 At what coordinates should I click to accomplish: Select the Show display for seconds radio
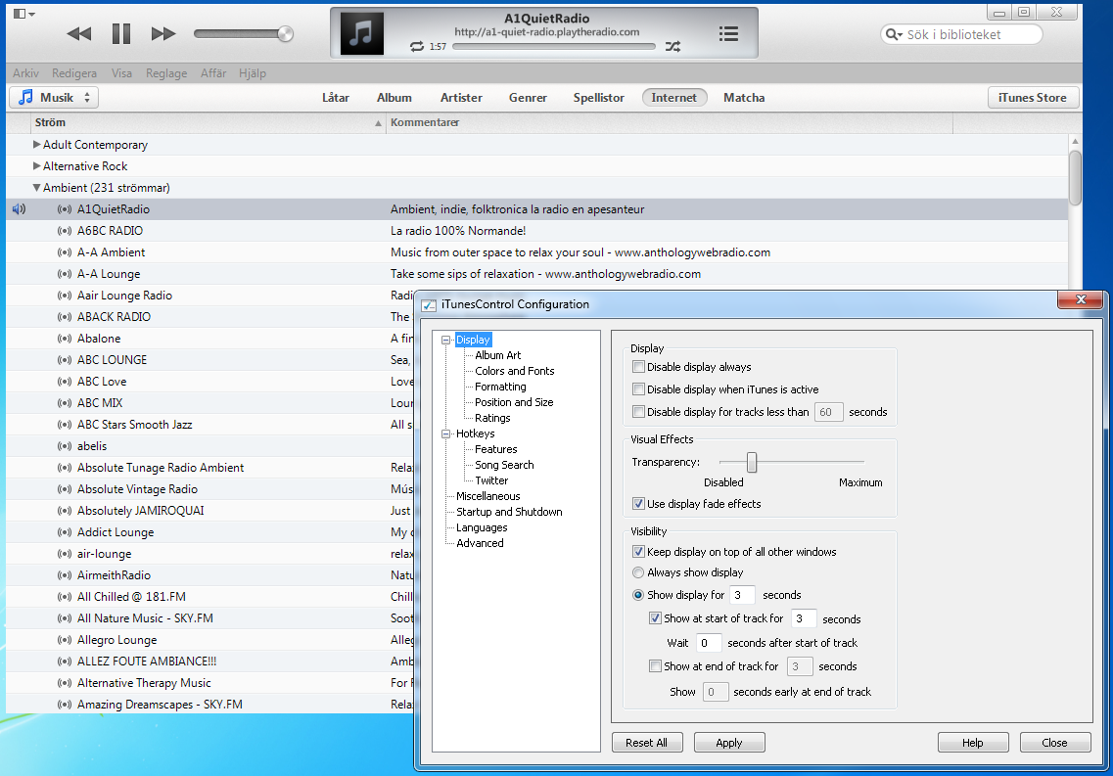(638, 595)
